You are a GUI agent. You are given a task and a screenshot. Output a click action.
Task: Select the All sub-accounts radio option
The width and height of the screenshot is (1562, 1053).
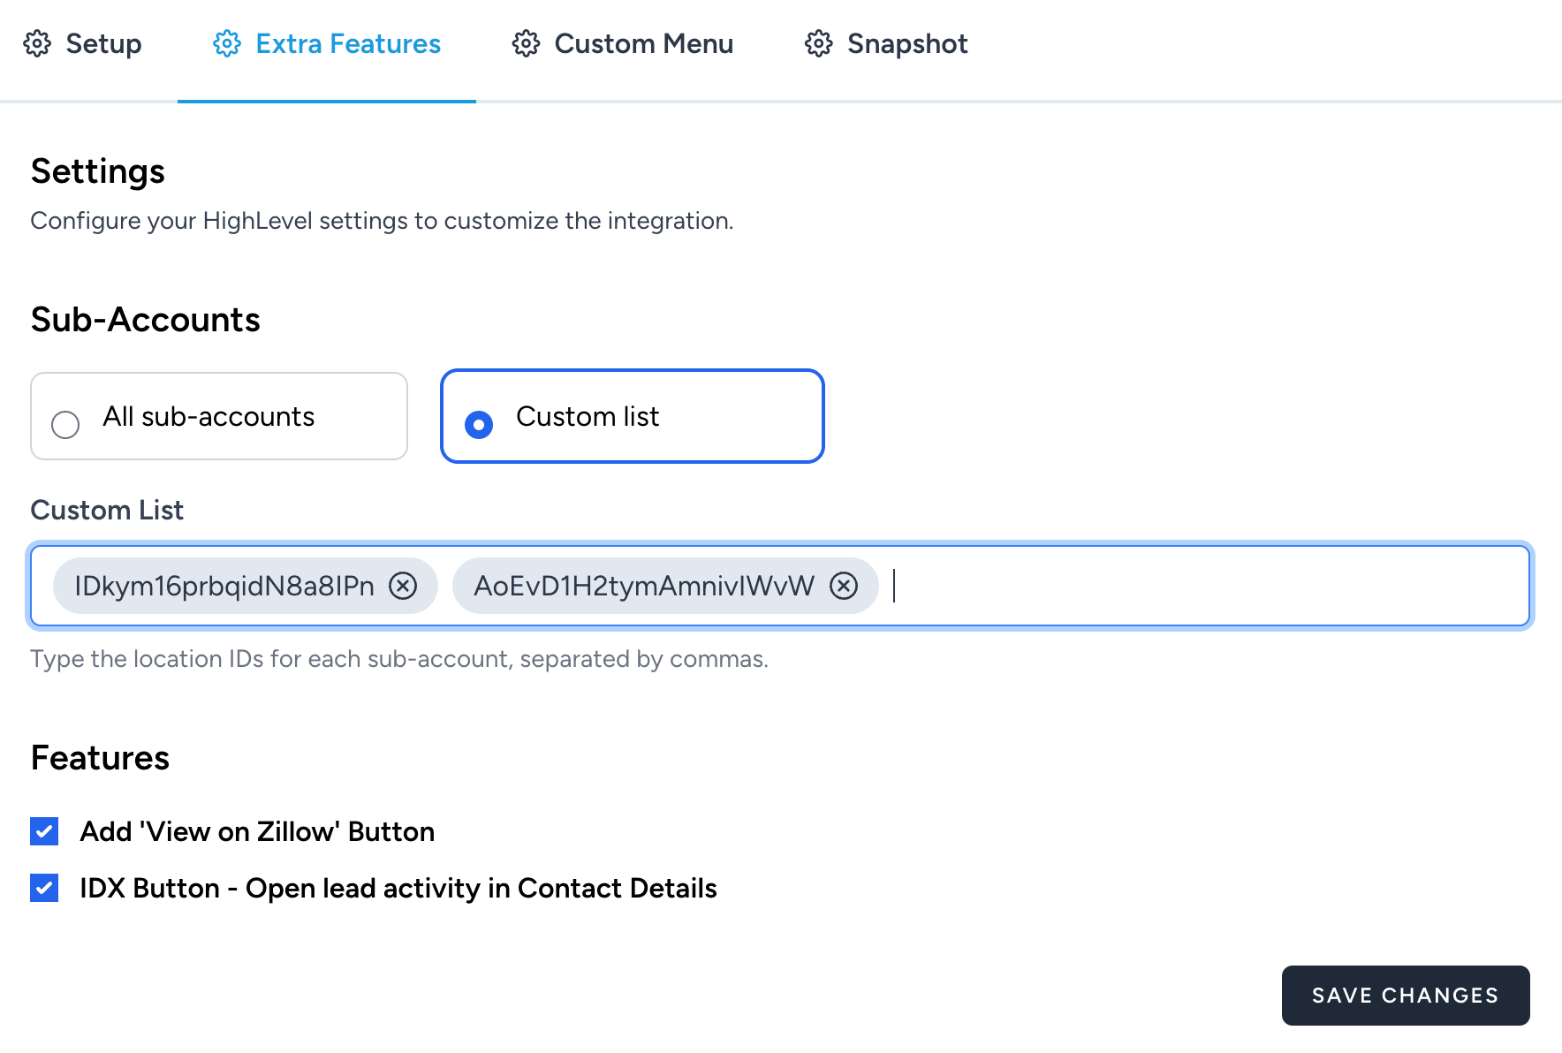click(65, 424)
